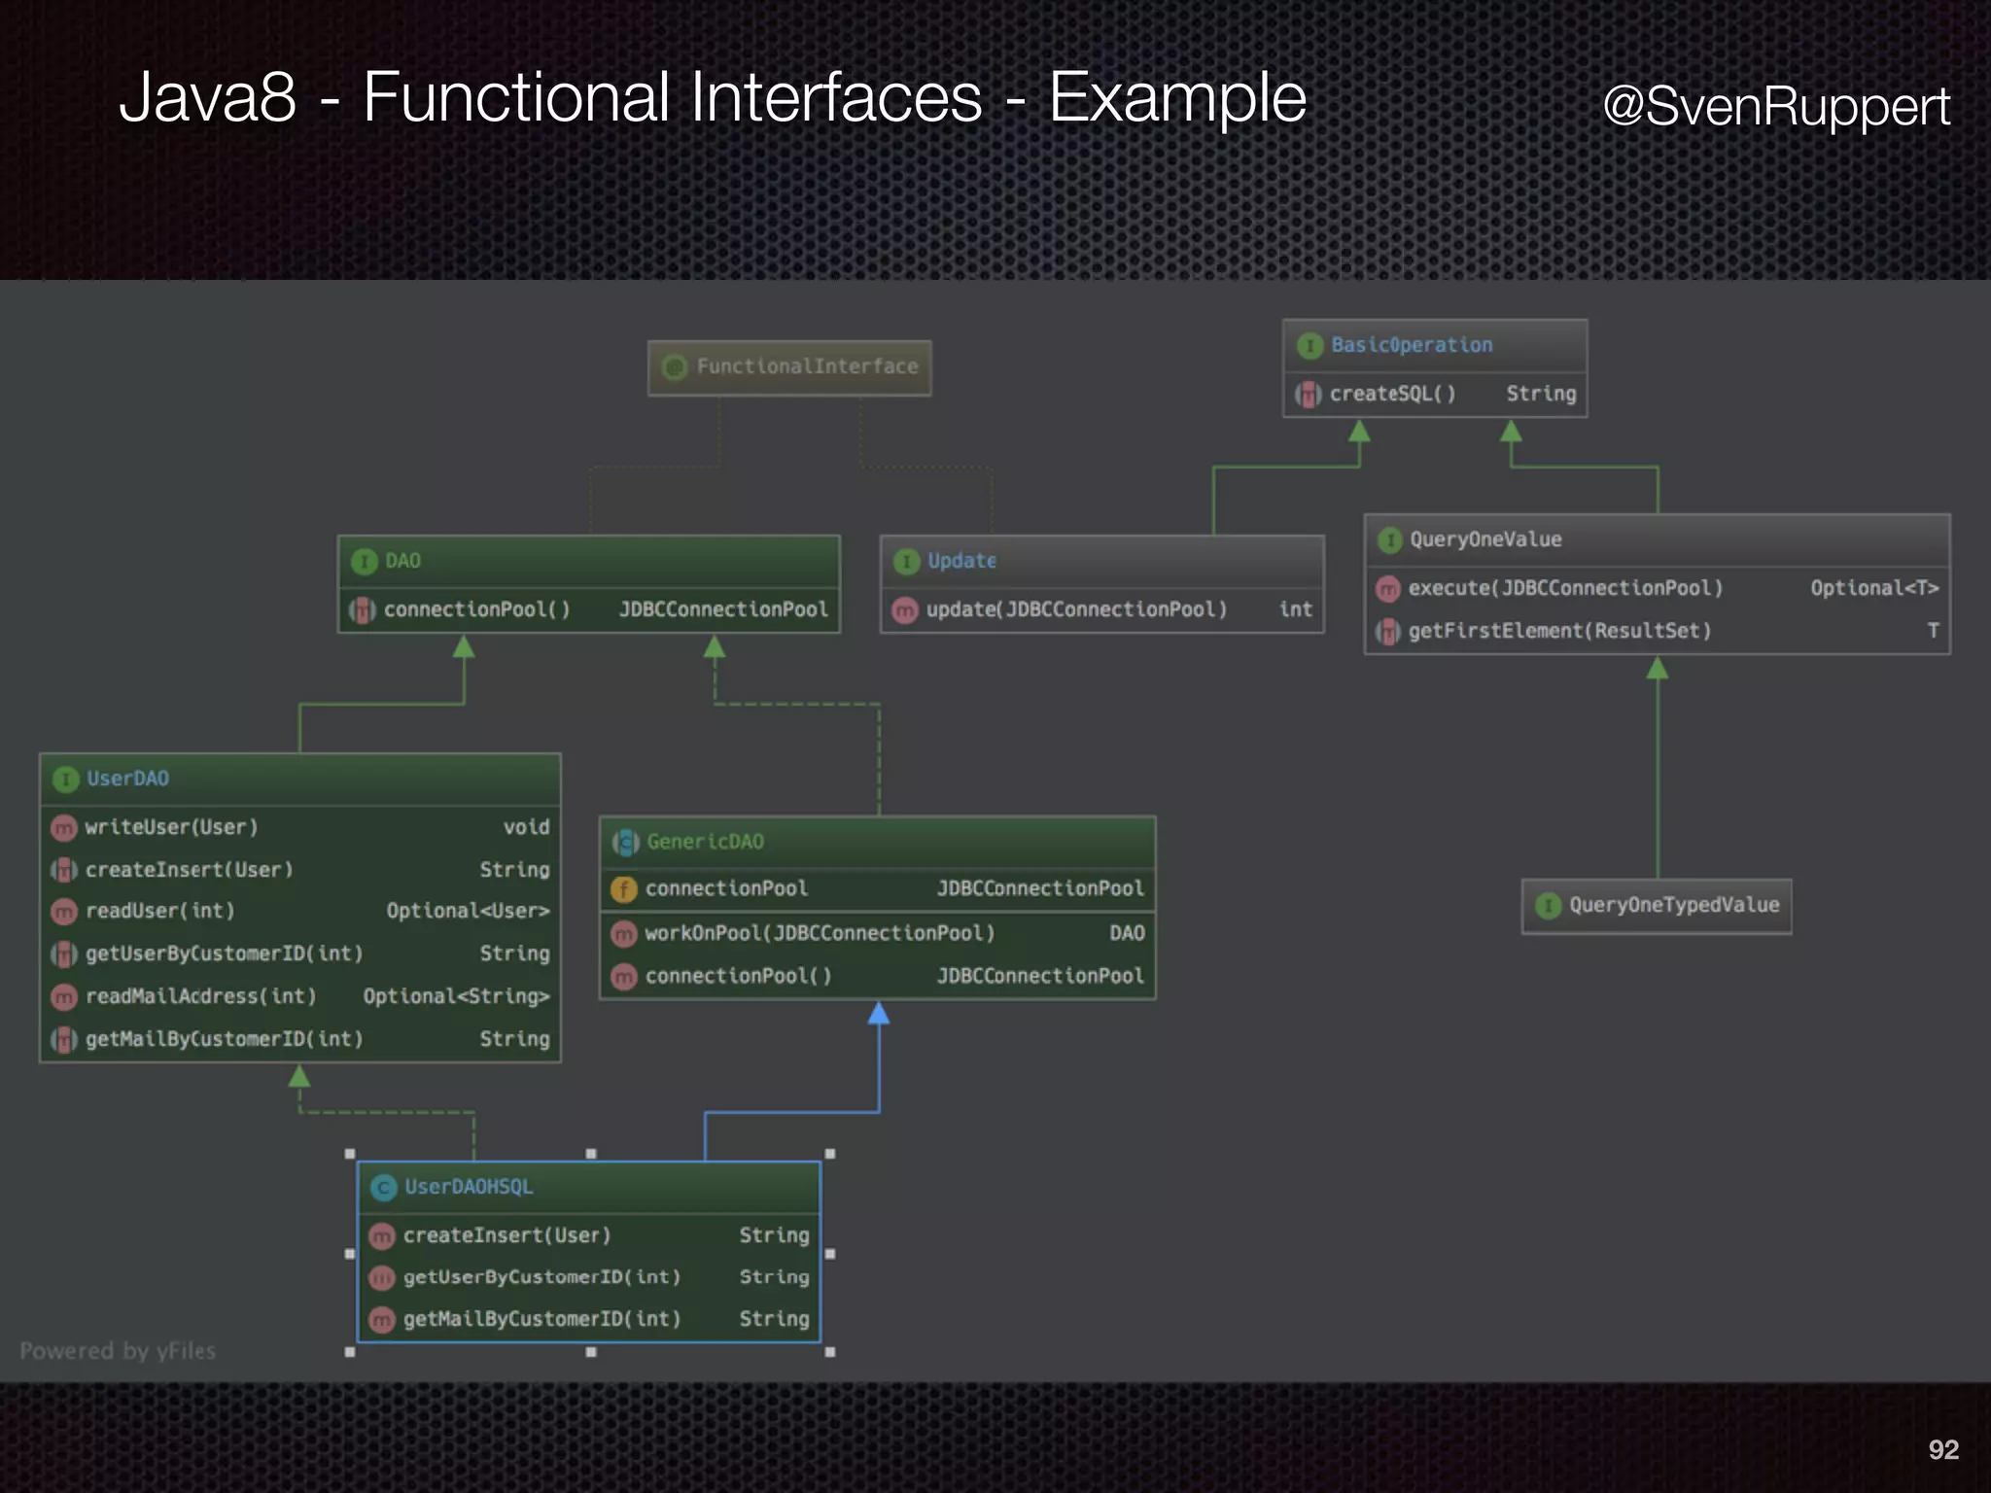
Task: Click the top-center selection handle of UserDAOHSQL
Action: tap(591, 1154)
